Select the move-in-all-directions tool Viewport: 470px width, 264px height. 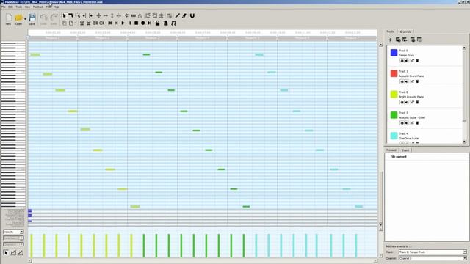pyautogui.click(x=98, y=15)
